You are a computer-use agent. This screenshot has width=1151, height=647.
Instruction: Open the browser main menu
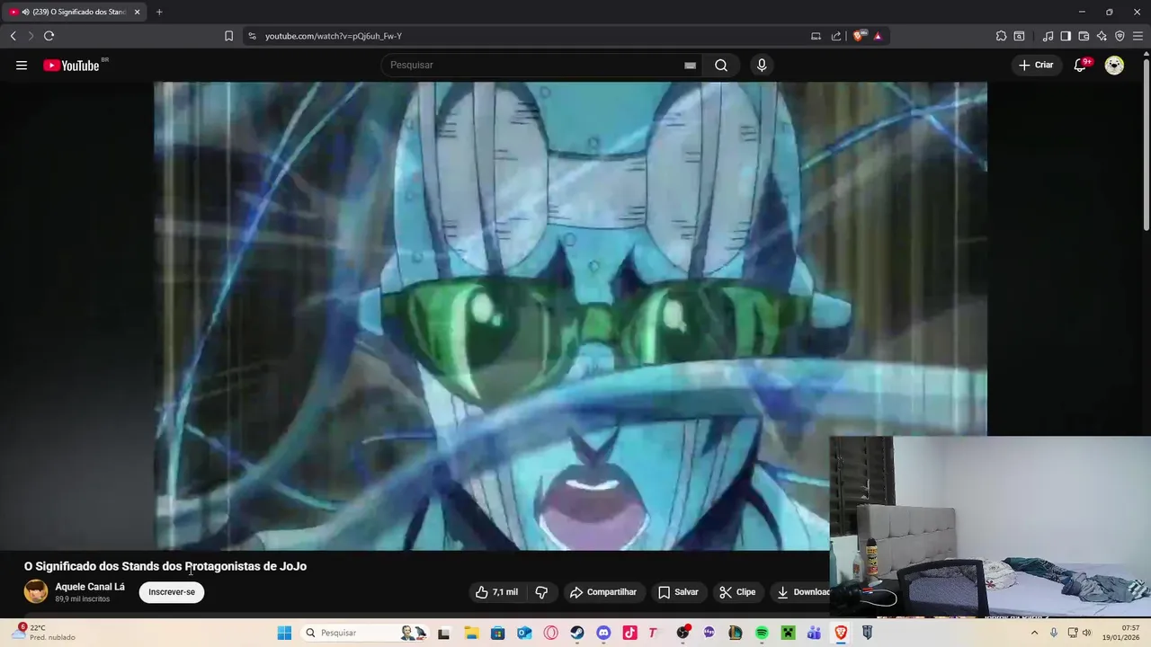click(x=1138, y=36)
